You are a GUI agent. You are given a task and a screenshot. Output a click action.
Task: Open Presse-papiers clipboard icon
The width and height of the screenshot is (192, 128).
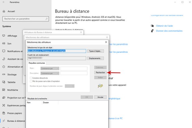(4, 113)
